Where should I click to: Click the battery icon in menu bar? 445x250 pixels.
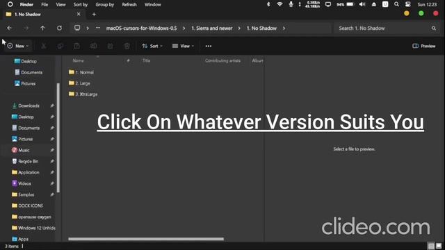350,4
